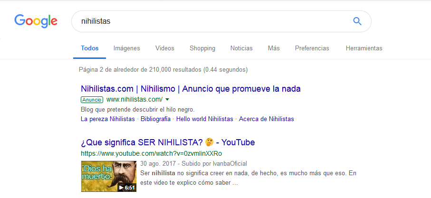Open the Hello world Nihilistas sitelink
431x198 pixels.
[x=205, y=119]
